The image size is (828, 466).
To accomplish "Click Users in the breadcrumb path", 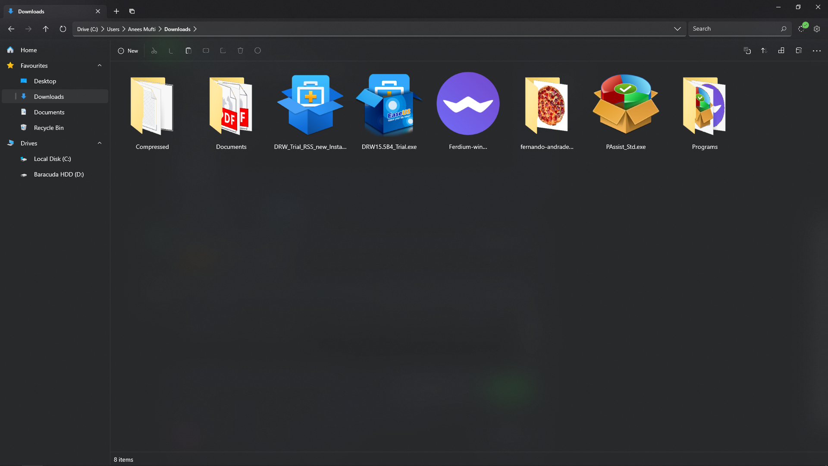I will (113, 29).
